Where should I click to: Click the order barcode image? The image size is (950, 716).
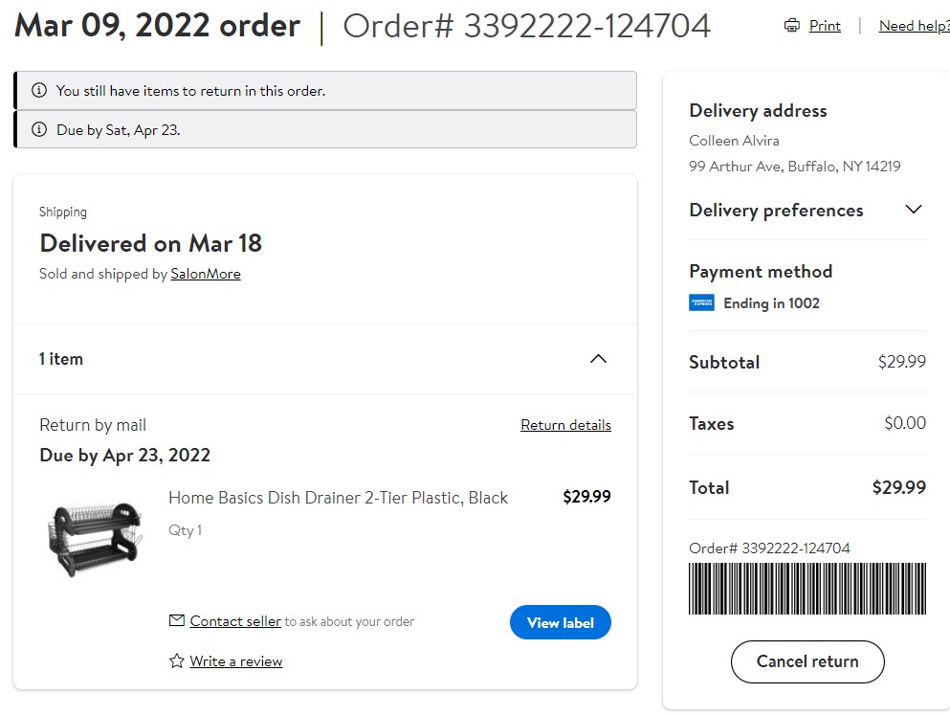click(807, 589)
